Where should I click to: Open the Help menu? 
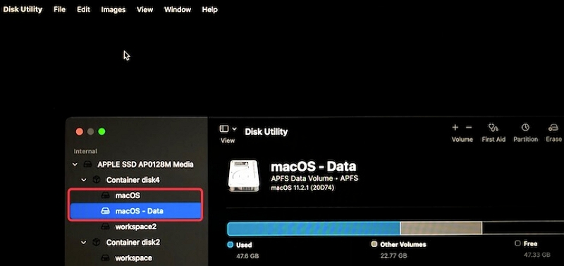pyautogui.click(x=209, y=10)
